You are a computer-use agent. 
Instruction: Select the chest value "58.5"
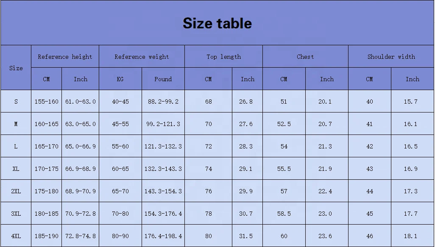284,214
